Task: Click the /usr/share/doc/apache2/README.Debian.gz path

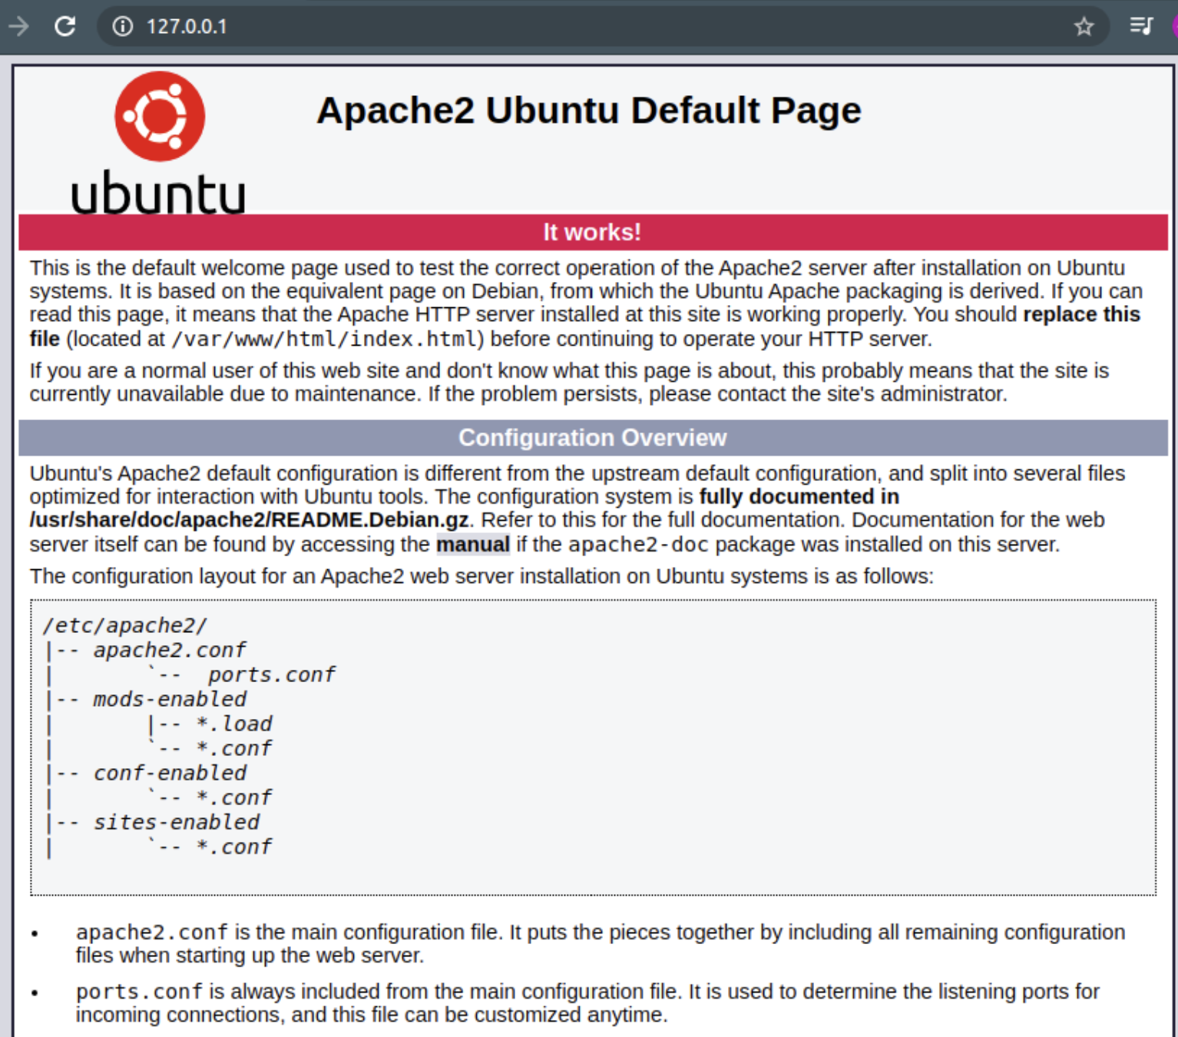Action: point(249,520)
